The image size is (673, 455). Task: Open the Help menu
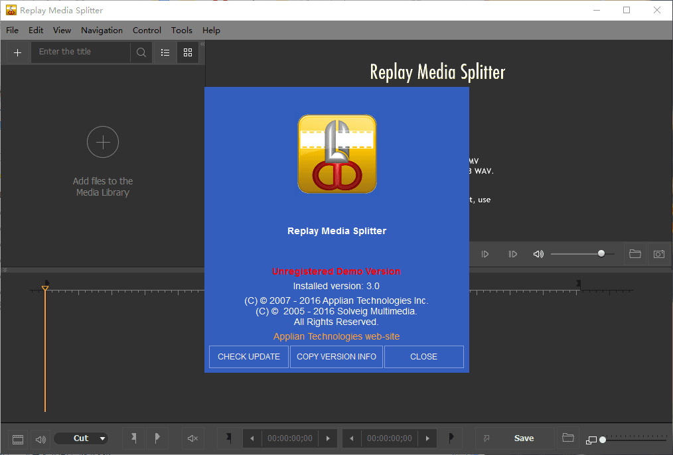[211, 31]
